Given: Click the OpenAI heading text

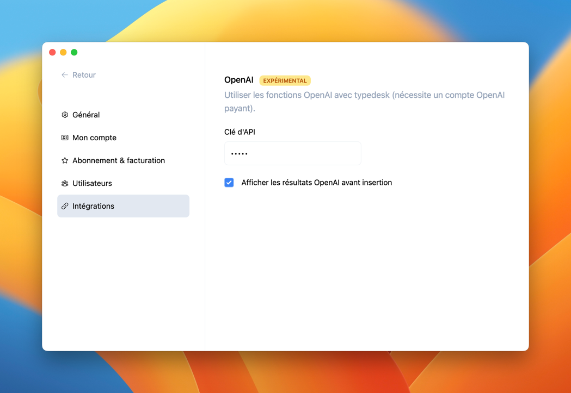Looking at the screenshot, I should coord(239,80).
